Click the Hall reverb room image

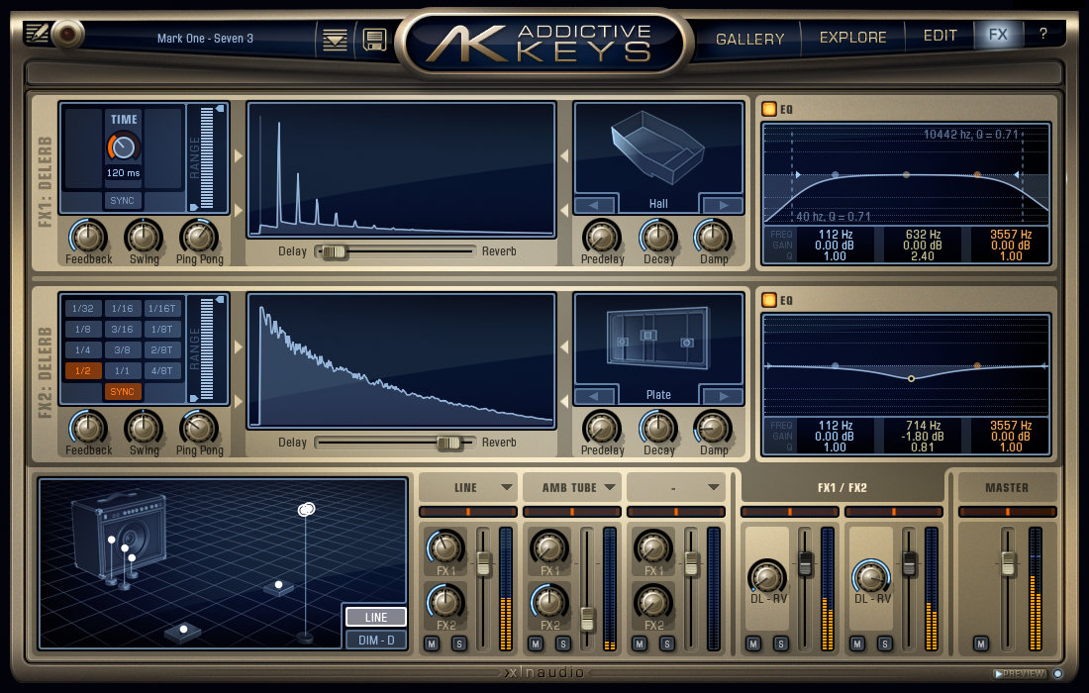[658, 149]
